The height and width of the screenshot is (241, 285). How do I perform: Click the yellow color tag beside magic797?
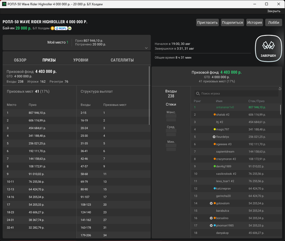click(215, 129)
